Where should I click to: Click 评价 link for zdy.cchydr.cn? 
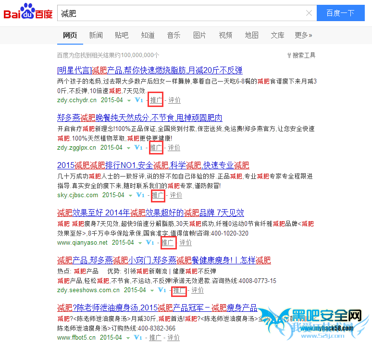(174, 100)
